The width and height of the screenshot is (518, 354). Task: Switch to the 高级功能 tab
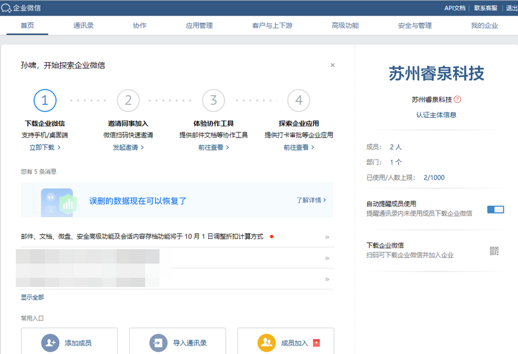coord(345,26)
